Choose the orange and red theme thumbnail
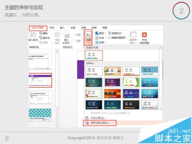192x144 pixels. coord(113,94)
